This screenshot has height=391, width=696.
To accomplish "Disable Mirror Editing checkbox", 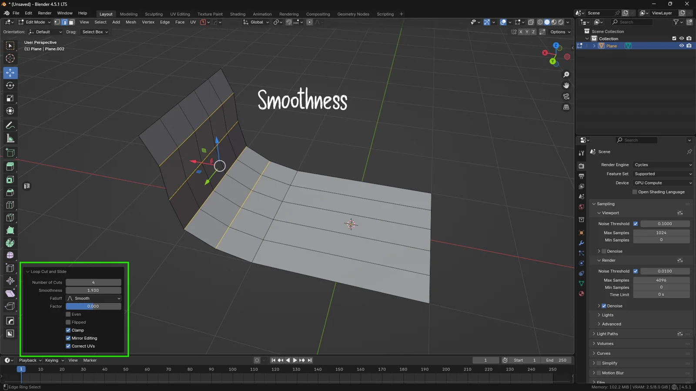I will 68,338.
